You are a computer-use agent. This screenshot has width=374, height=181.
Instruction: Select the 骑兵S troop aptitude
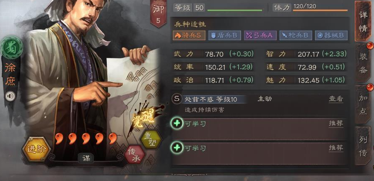click(x=189, y=36)
